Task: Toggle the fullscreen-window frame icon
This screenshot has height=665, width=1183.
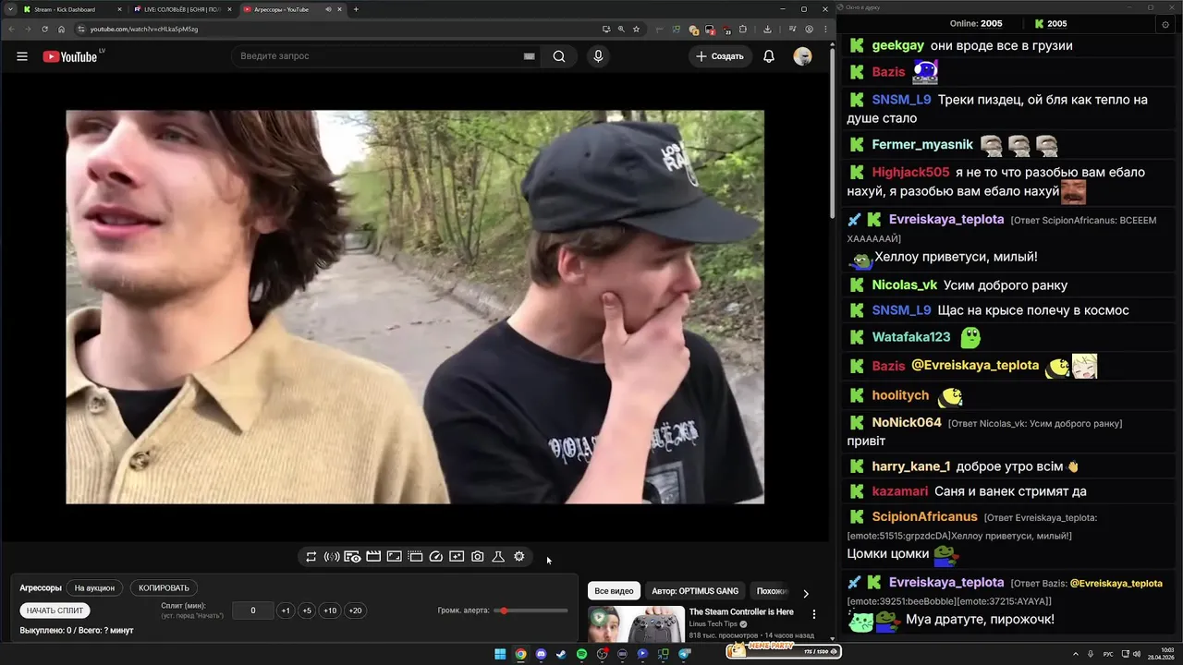Action: tap(394, 557)
